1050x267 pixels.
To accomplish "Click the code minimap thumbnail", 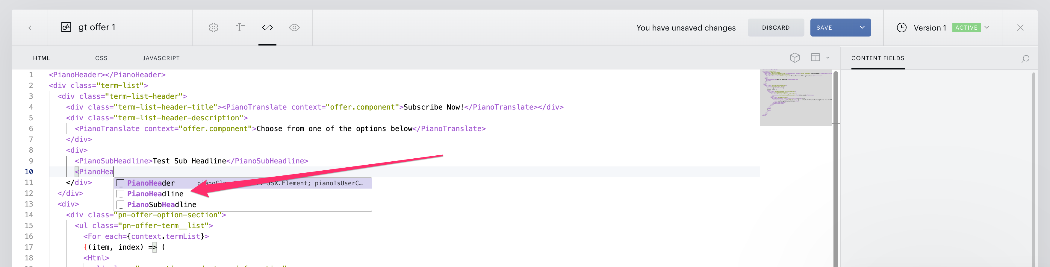I will pyautogui.click(x=795, y=97).
